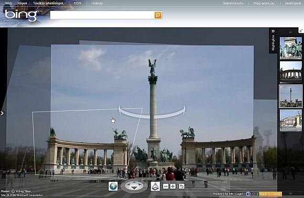Click inside the Bing search input field
304x198 pixels.
click(102, 15)
